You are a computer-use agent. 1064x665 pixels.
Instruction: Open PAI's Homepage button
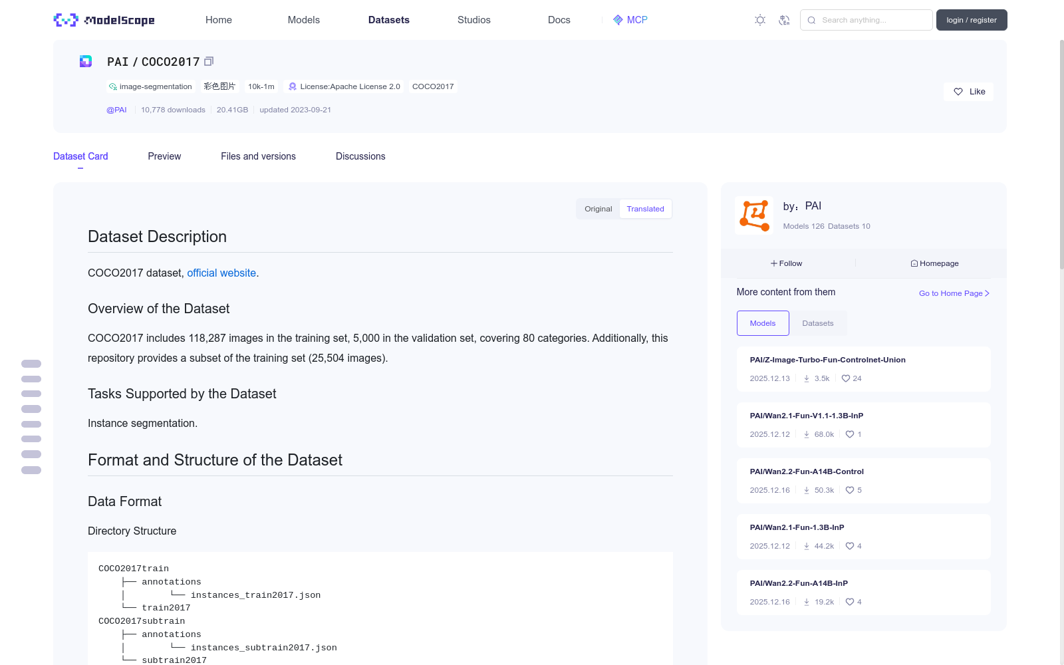point(935,263)
